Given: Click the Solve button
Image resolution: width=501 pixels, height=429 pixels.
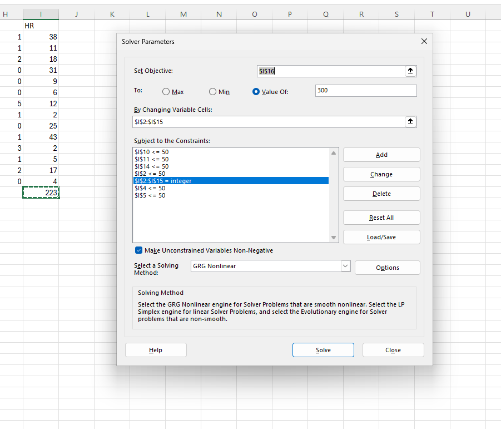Looking at the screenshot, I should pyautogui.click(x=323, y=350).
